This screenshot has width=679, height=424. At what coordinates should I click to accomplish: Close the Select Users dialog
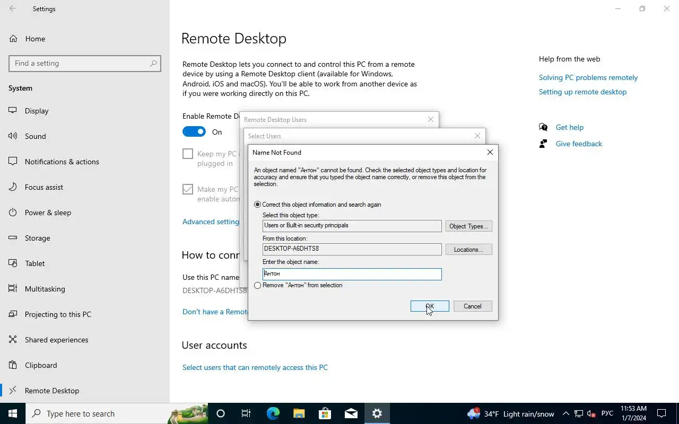477,136
